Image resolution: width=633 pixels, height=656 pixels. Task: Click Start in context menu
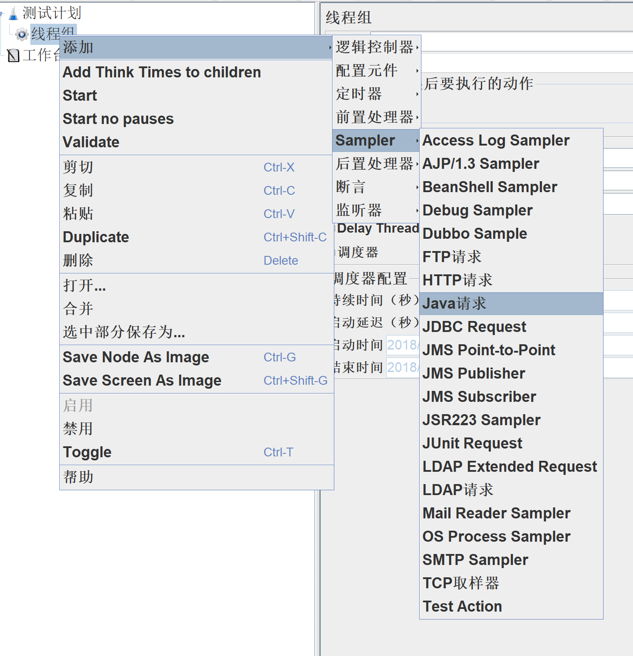[196, 95]
